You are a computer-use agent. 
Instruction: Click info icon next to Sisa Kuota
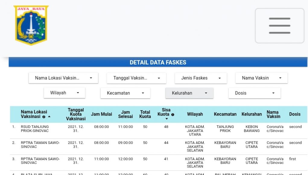point(173,115)
